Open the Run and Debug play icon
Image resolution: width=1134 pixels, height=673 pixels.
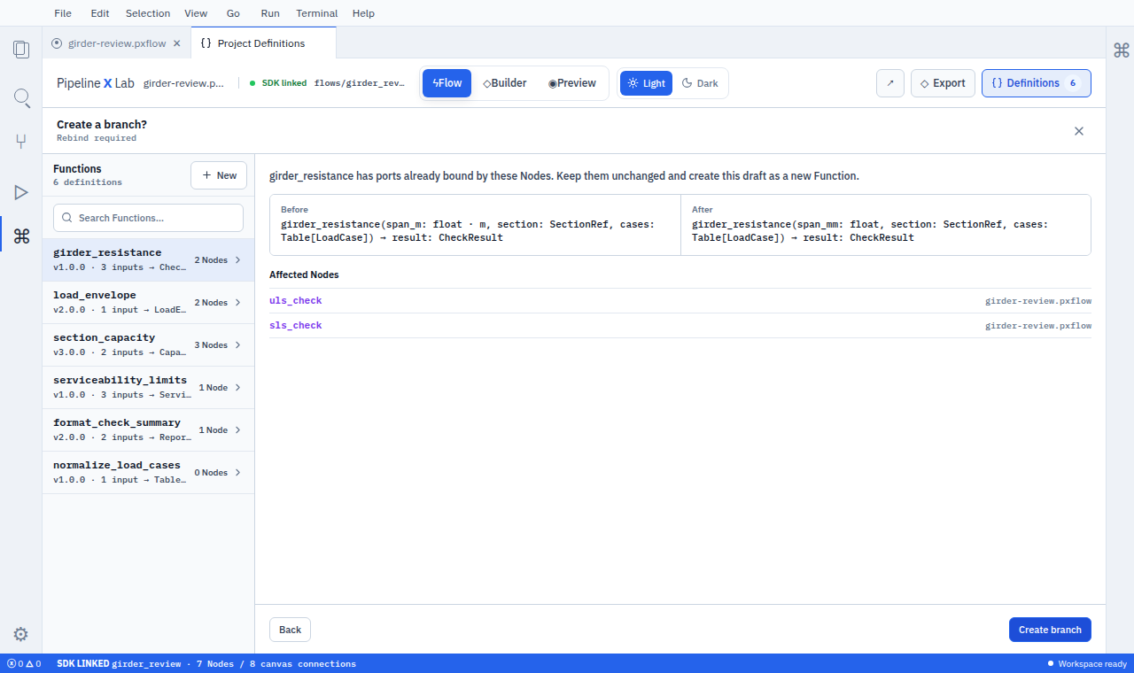pyautogui.click(x=21, y=191)
